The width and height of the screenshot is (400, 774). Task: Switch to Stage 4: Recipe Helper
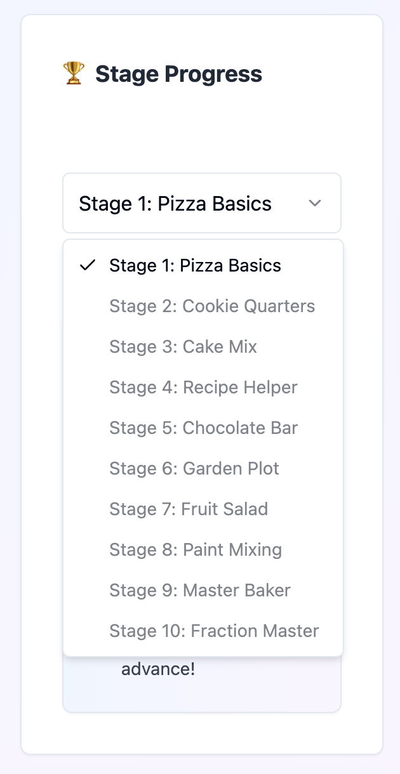point(203,387)
